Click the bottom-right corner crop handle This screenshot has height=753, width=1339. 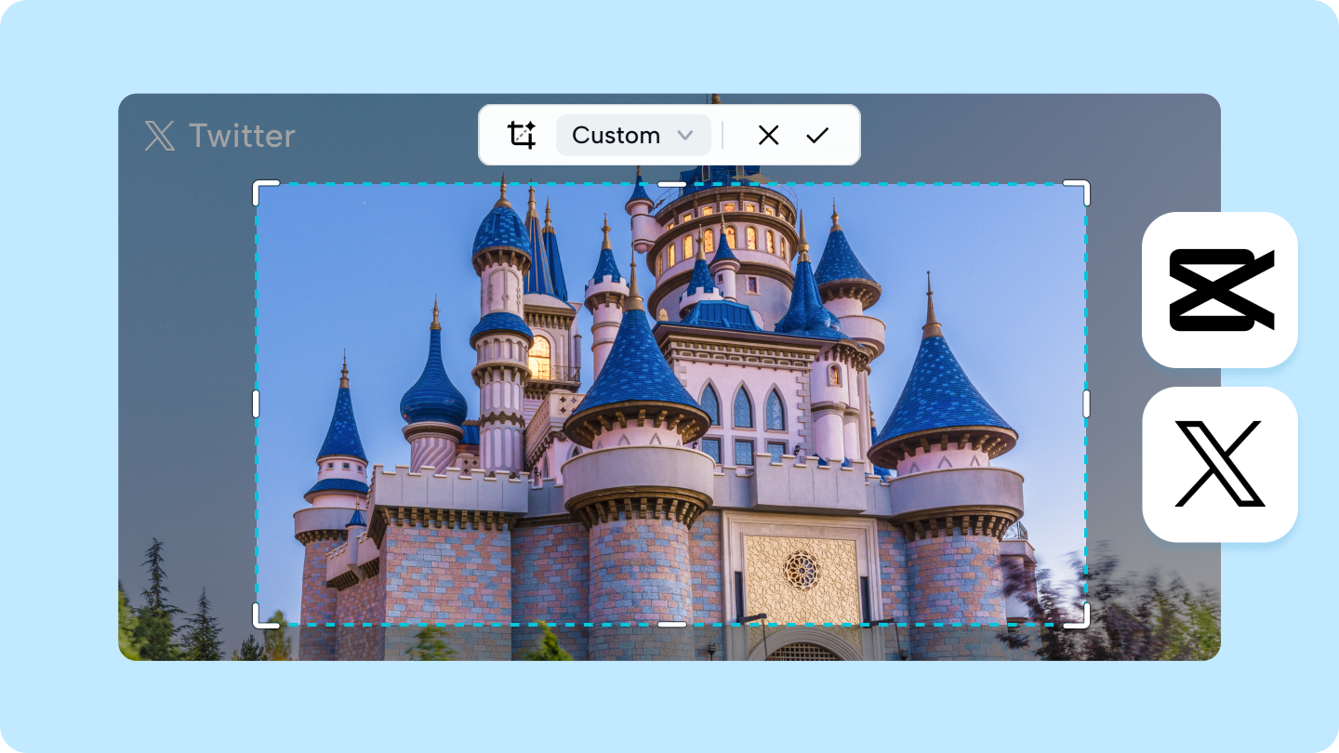[x=1077, y=615]
